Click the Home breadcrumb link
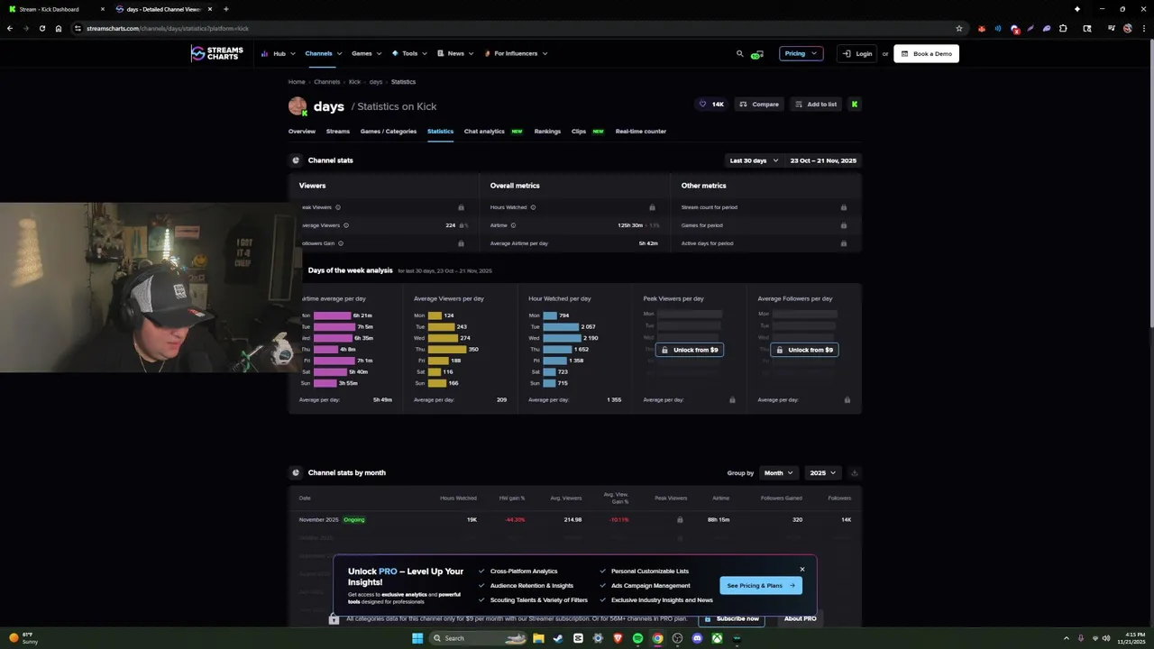1154x649 pixels. [x=297, y=82]
